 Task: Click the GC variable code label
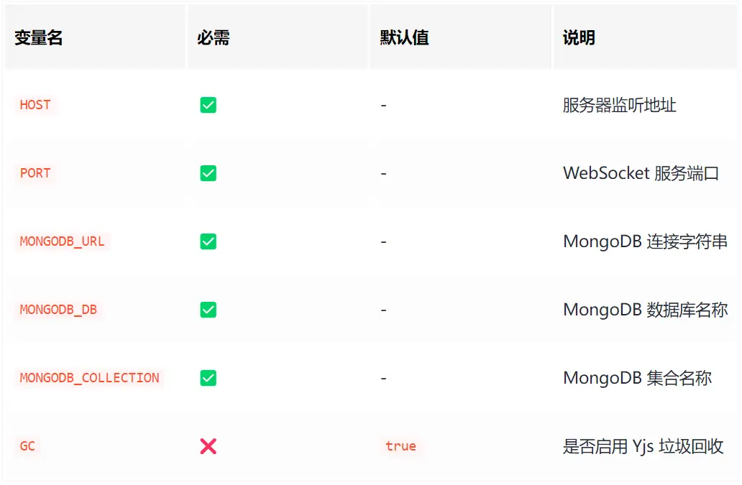coord(27,446)
